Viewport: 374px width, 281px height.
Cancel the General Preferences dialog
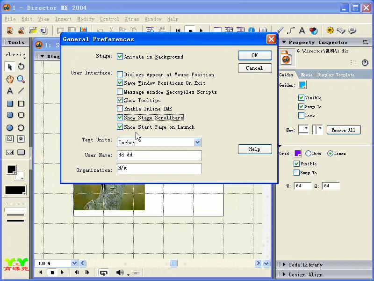coord(255,68)
